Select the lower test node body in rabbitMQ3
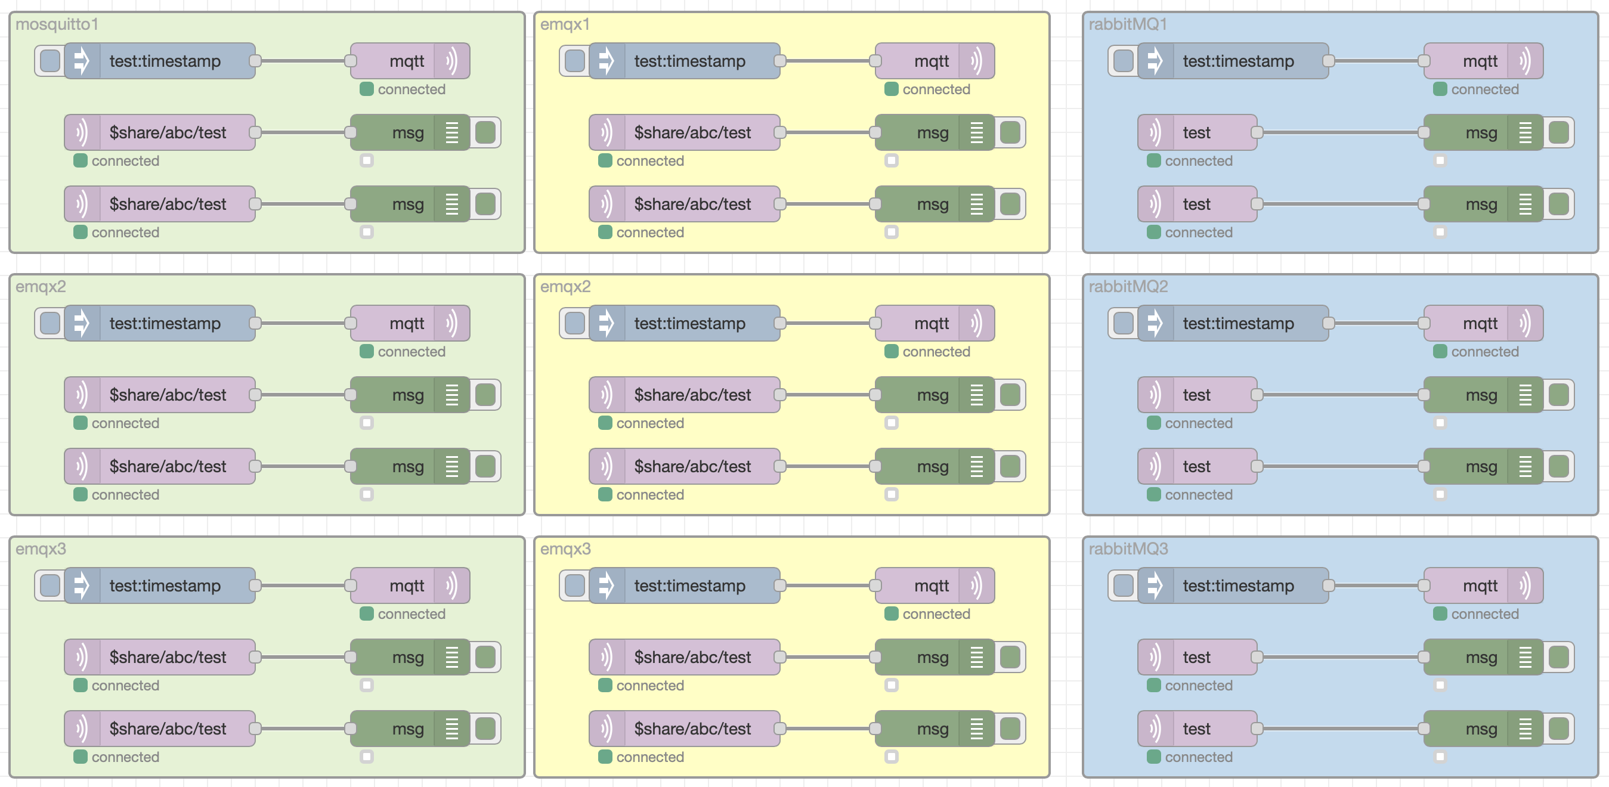1609x787 pixels. [x=1198, y=729]
